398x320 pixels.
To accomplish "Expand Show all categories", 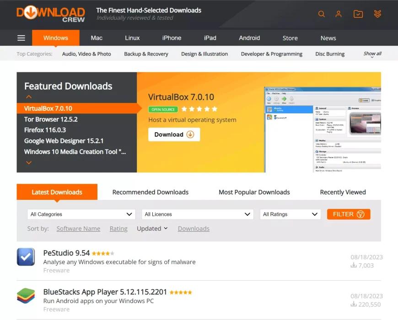I will [x=372, y=54].
